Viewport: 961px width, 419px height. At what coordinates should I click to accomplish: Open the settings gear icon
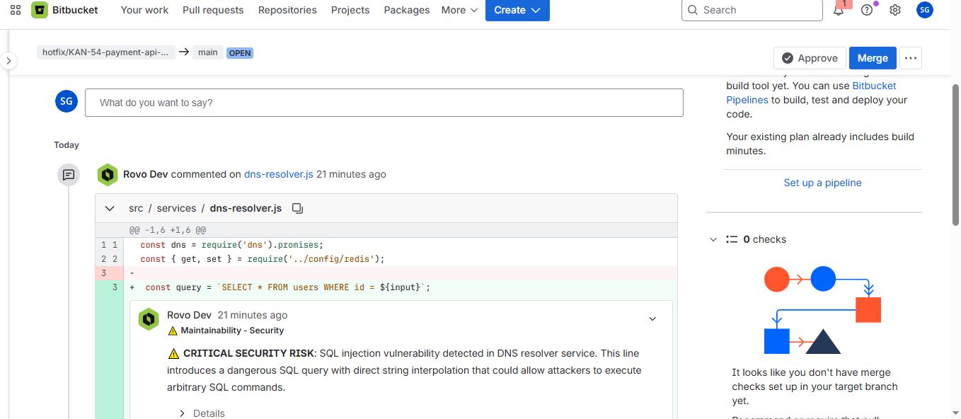tap(895, 10)
